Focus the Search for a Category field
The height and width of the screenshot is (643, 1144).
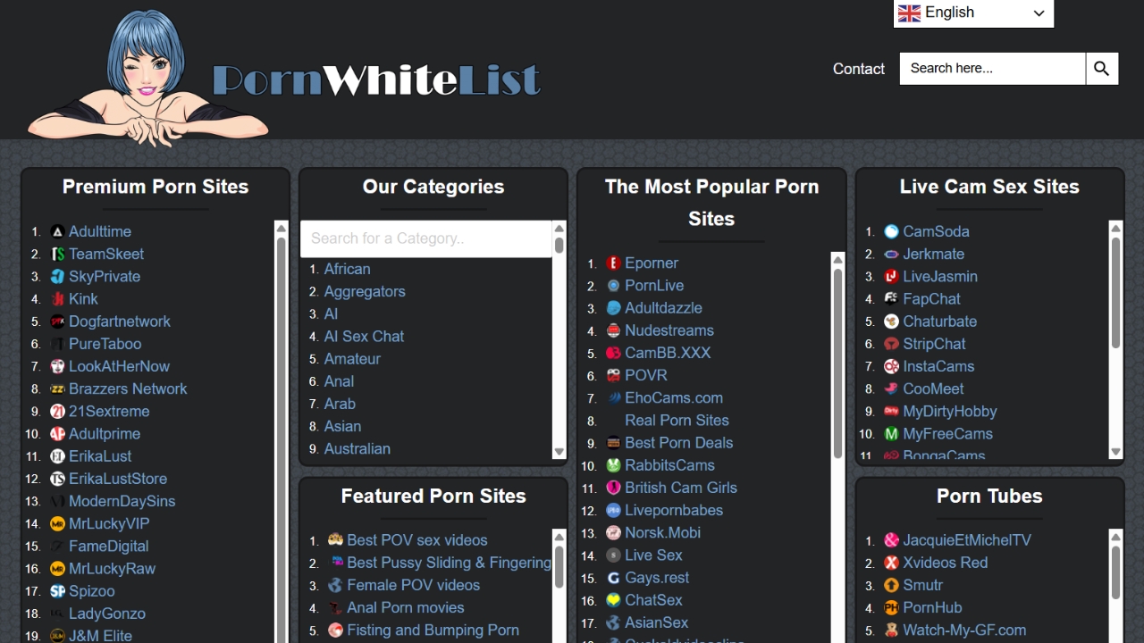coord(426,238)
